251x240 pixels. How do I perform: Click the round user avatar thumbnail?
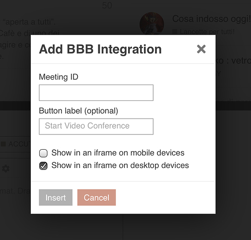tap(152, 24)
